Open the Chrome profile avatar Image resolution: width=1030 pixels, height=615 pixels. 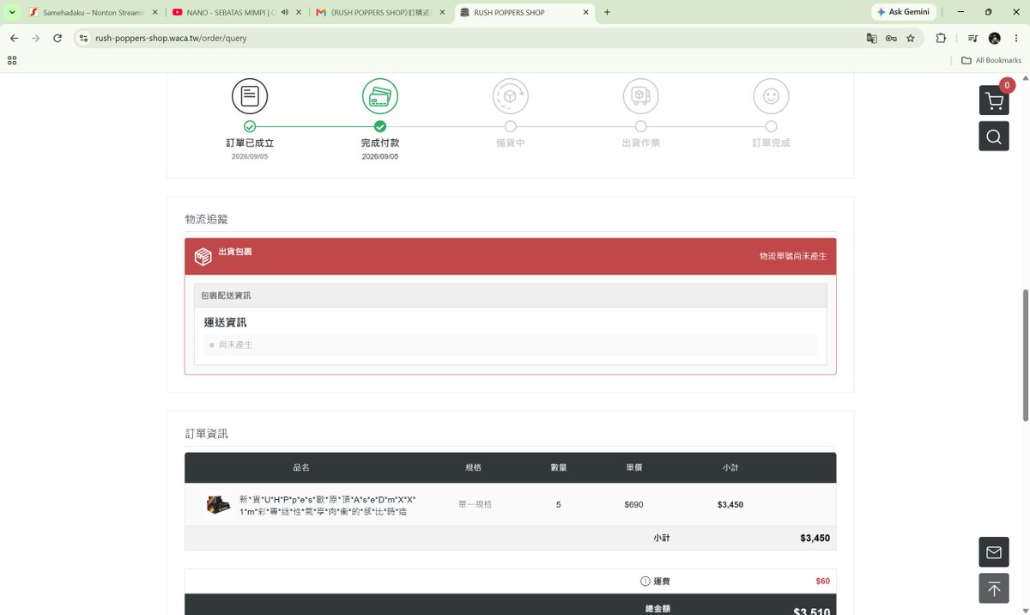[x=995, y=38]
